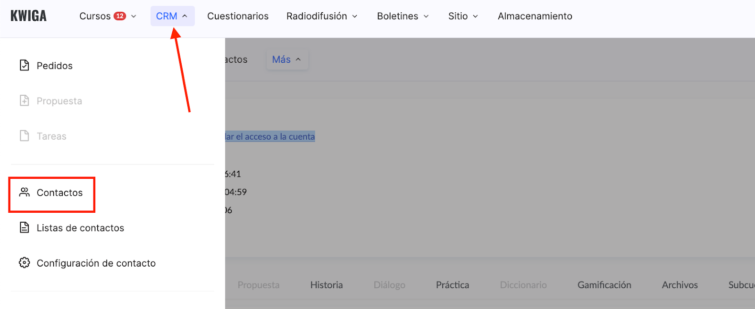
Task: Click the Cursos label in navigation
Action: (x=95, y=16)
